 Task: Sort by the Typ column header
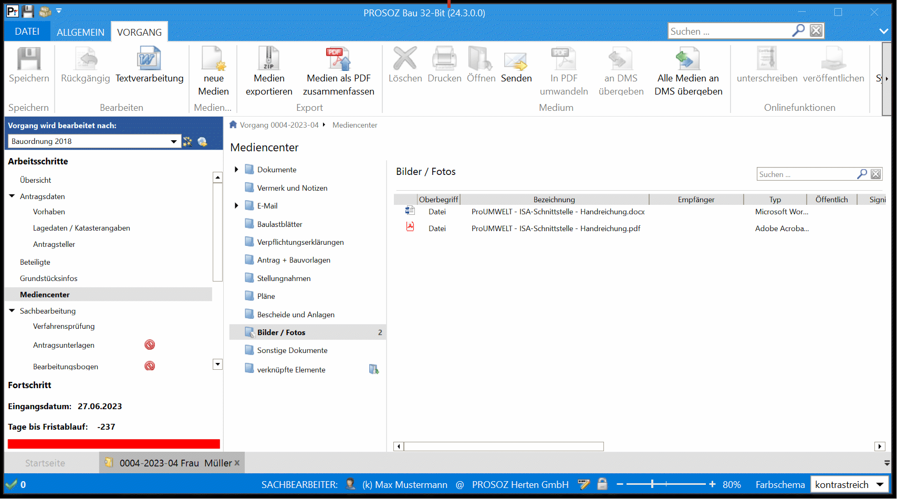775,200
